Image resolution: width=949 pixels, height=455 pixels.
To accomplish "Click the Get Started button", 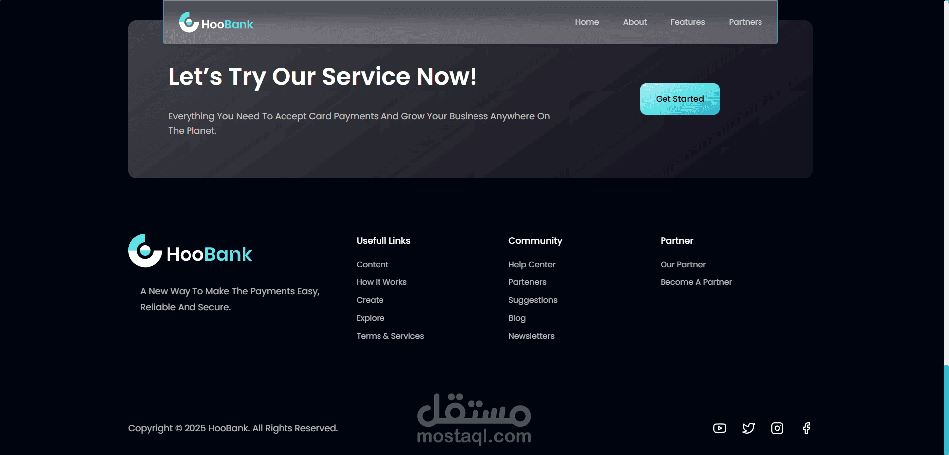I will coord(679,99).
